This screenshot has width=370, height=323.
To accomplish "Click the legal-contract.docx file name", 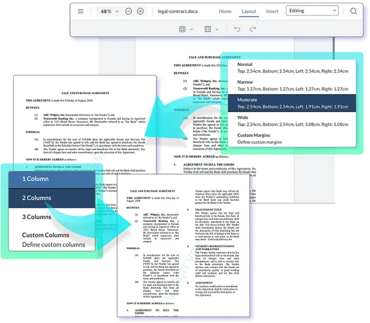I will coord(178,11).
